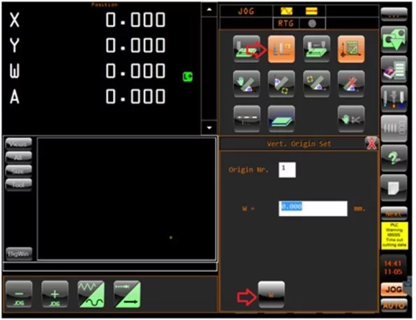Click the flat green sheet icon button

tap(281, 119)
